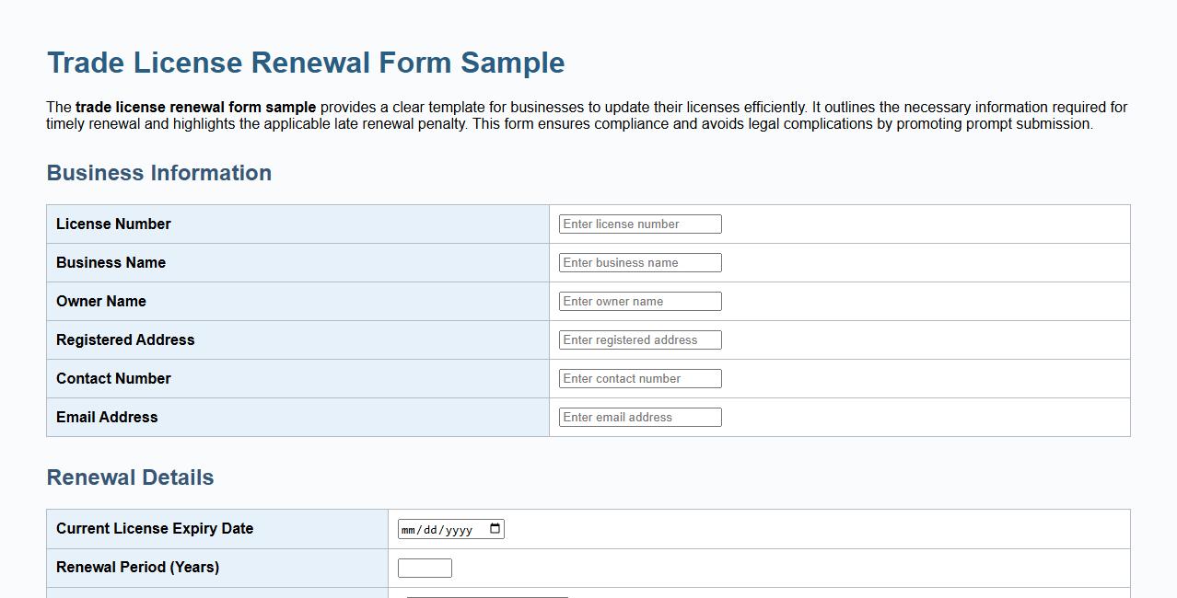This screenshot has width=1177, height=598.
Task: Click the Renewal Period (Years) row label
Action: coord(136,567)
